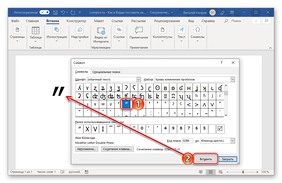Image resolution: width=282 pixels, height=183 pixels.
Task: Click the 120 % zoom level
Action: [265, 172]
